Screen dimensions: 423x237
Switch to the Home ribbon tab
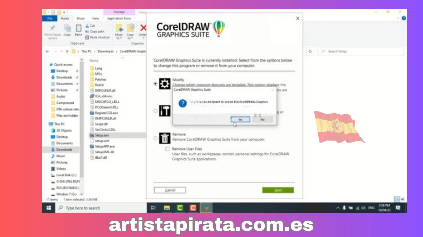65,18
